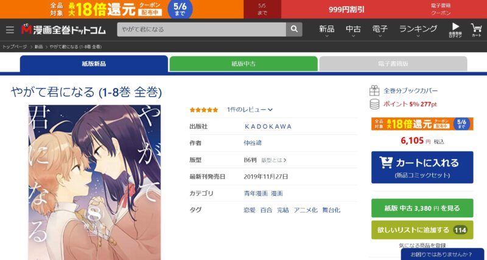Click the manga cover thumbnail image
This screenshot has height=260, width=487.
[95, 182]
